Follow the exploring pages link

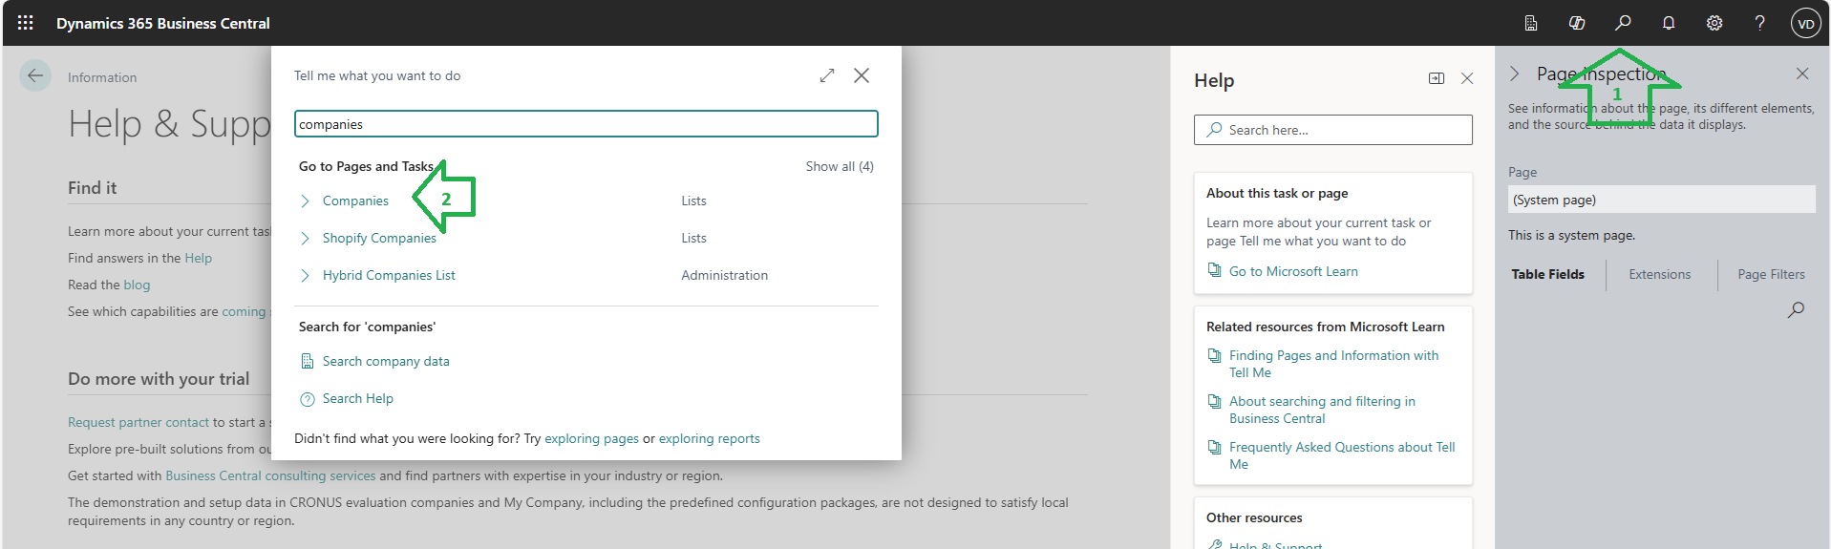point(591,438)
